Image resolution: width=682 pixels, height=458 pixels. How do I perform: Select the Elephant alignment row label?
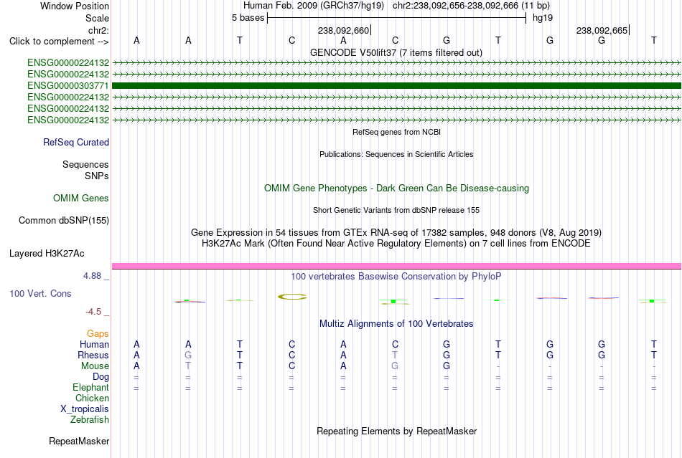pos(91,387)
